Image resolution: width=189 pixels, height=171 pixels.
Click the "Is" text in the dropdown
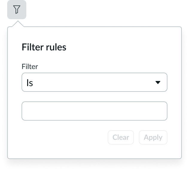[x=30, y=83]
